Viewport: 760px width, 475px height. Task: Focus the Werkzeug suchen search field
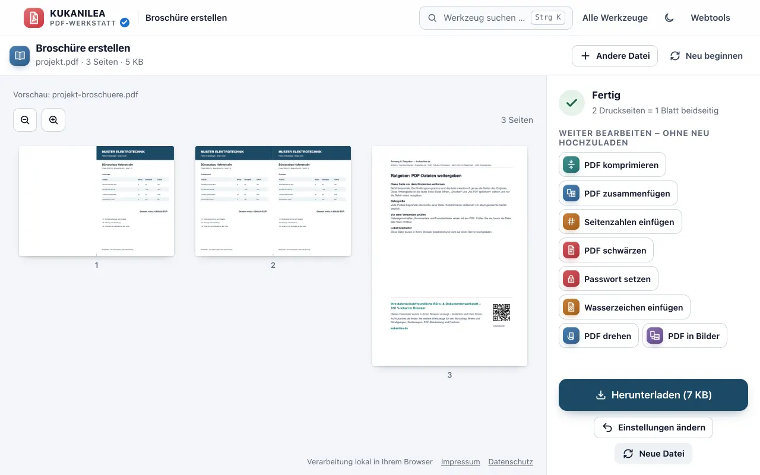(x=496, y=18)
